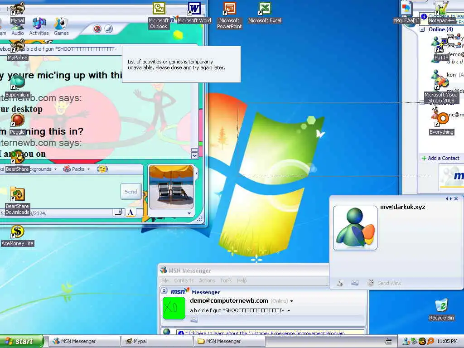The height and width of the screenshot is (348, 464).
Task: Open the BearShare desktop shortcut
Action: (x=18, y=161)
